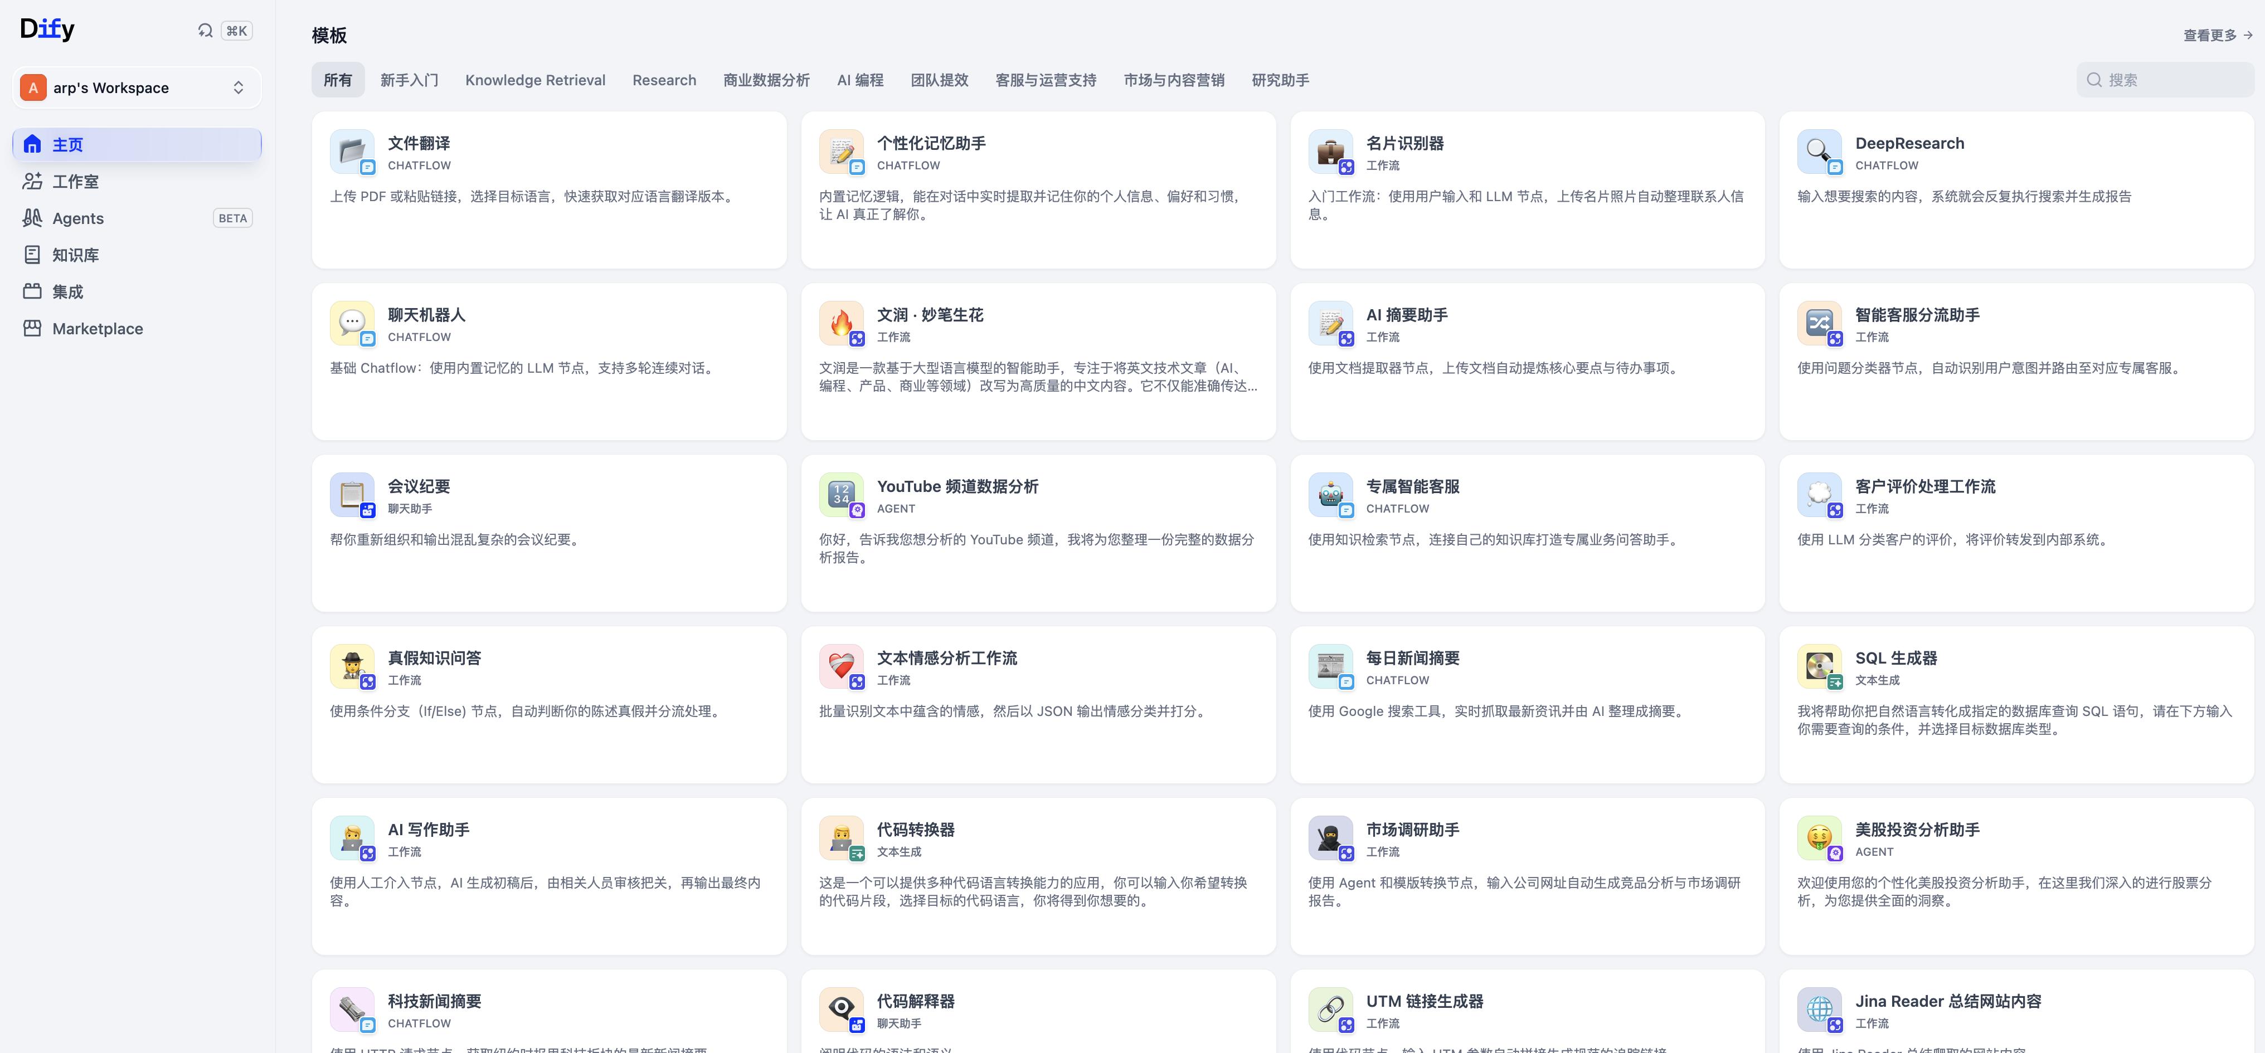
Task: Switch to the 客服与运营支持 tab
Action: pos(1046,80)
